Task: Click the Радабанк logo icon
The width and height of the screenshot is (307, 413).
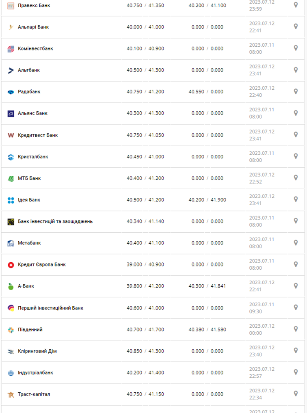Action: point(11,92)
